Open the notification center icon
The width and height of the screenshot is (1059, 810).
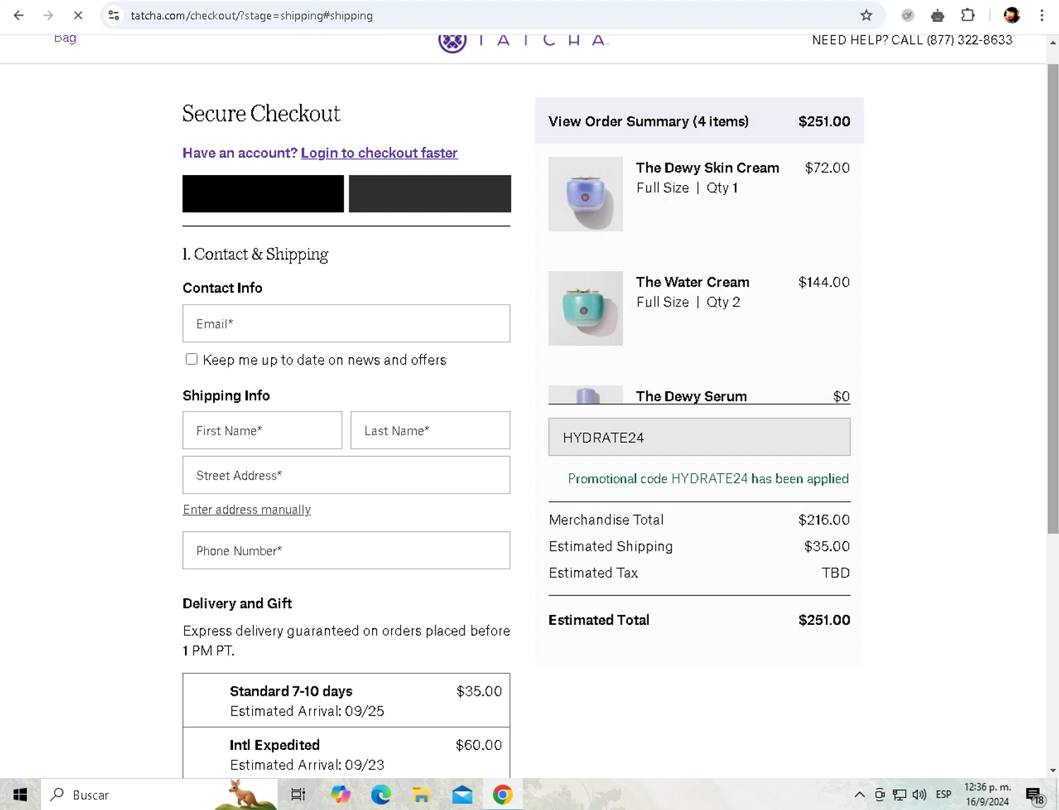click(1034, 795)
